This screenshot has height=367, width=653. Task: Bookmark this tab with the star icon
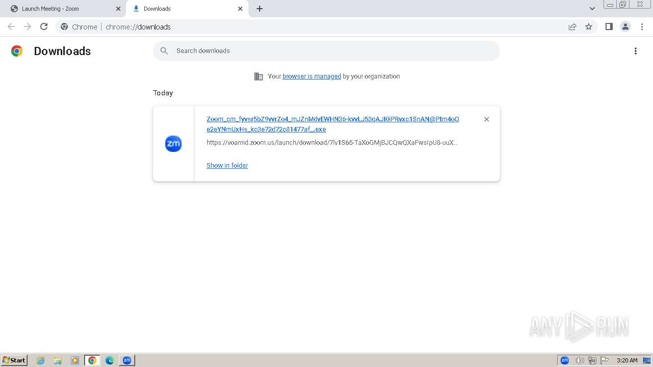click(x=589, y=27)
